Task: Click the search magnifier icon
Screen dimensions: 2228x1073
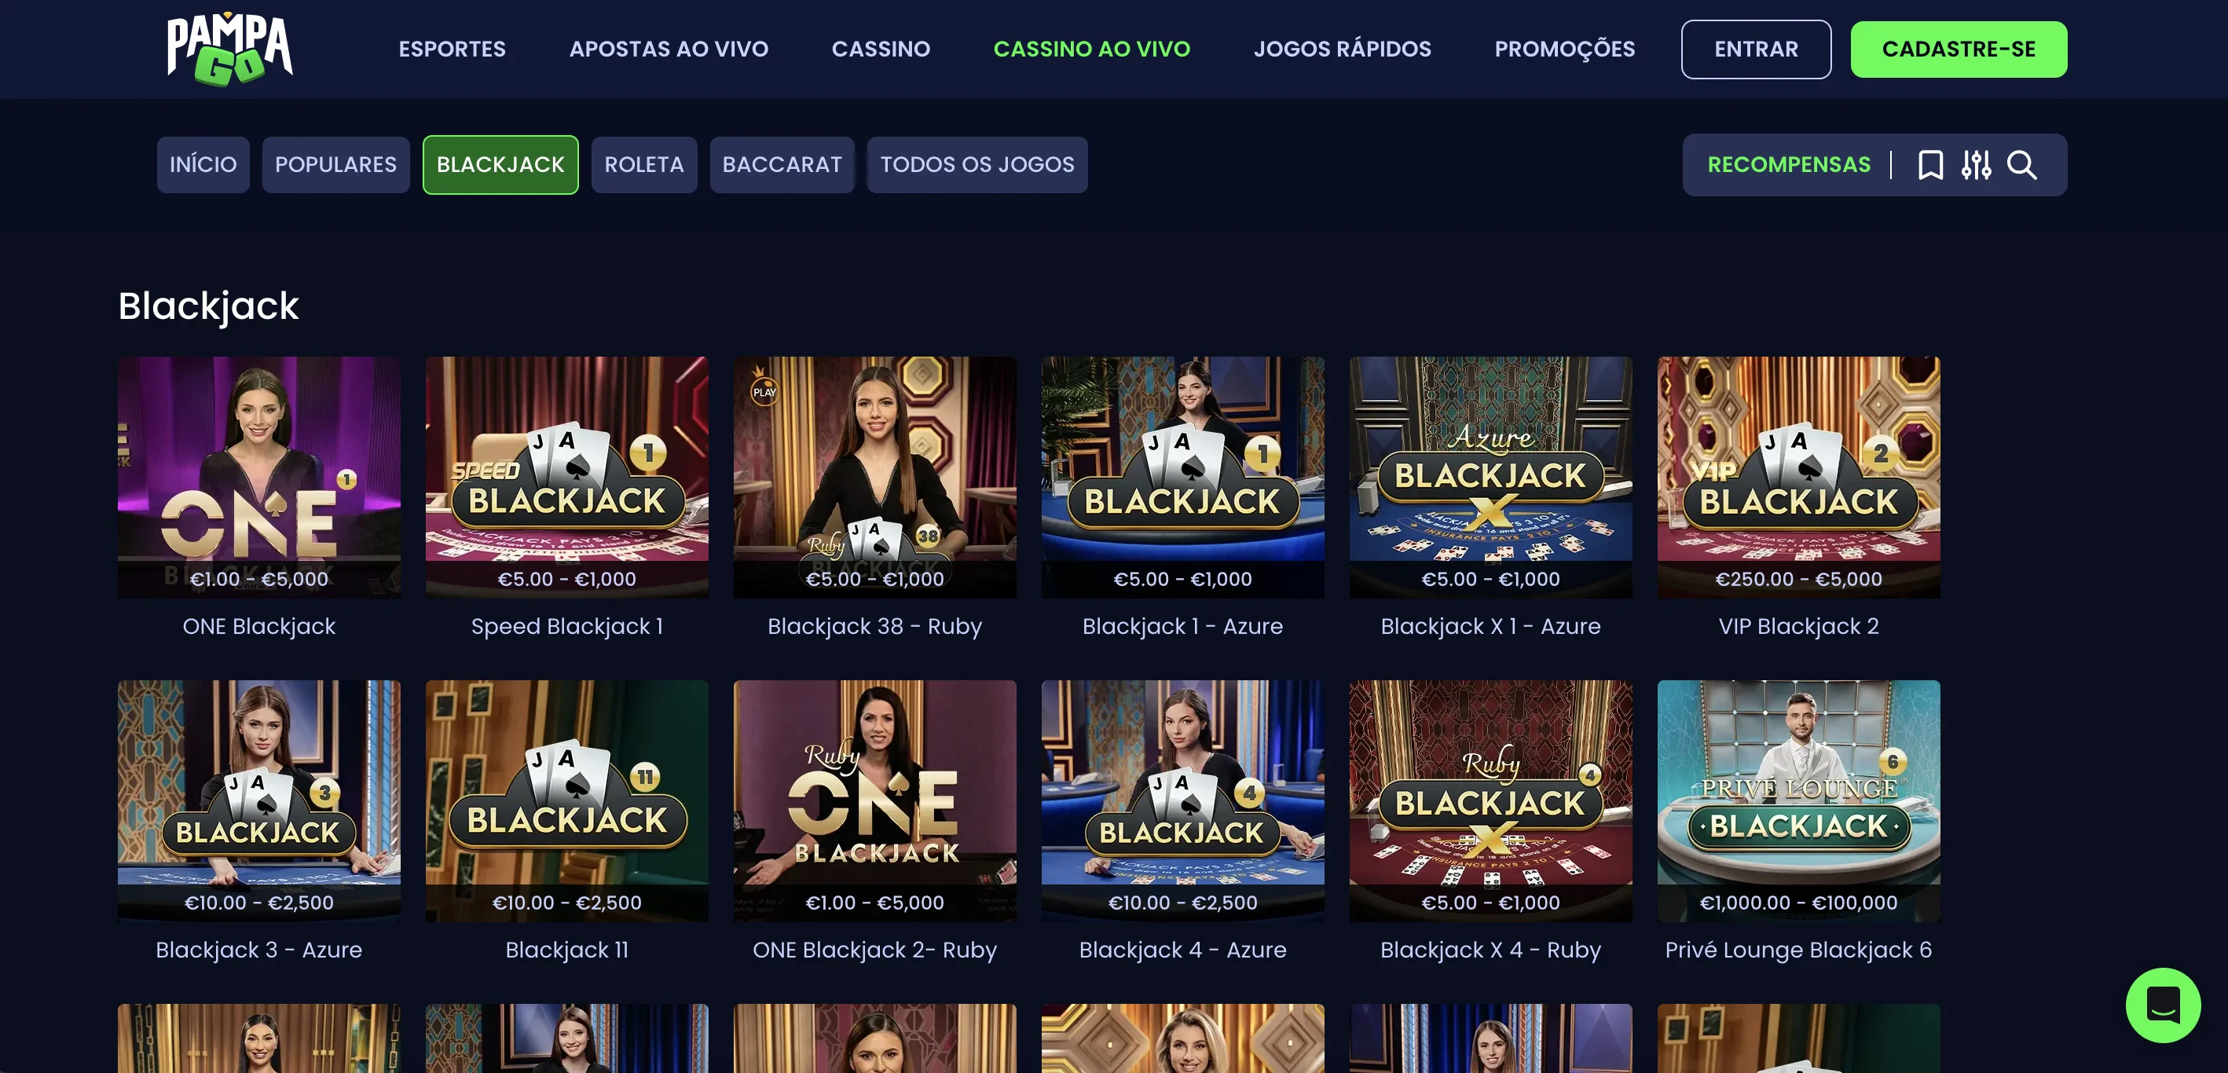Action: pyautogui.click(x=2021, y=164)
